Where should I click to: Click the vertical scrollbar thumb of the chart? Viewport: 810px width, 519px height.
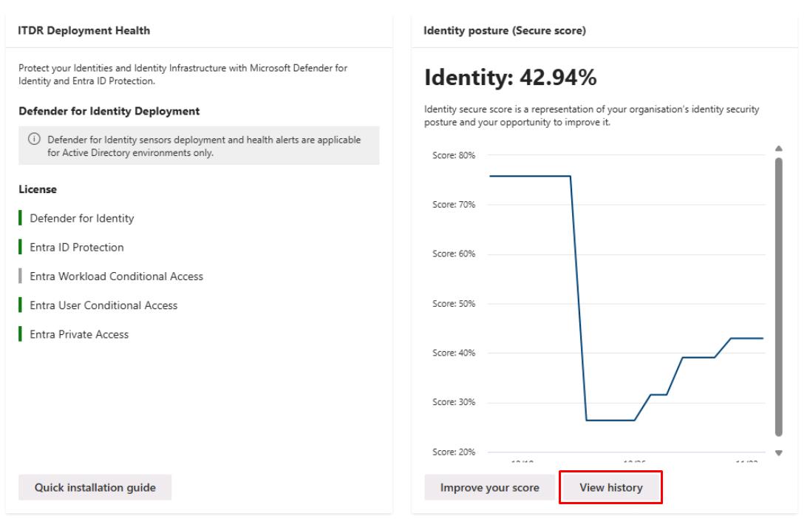(x=778, y=296)
